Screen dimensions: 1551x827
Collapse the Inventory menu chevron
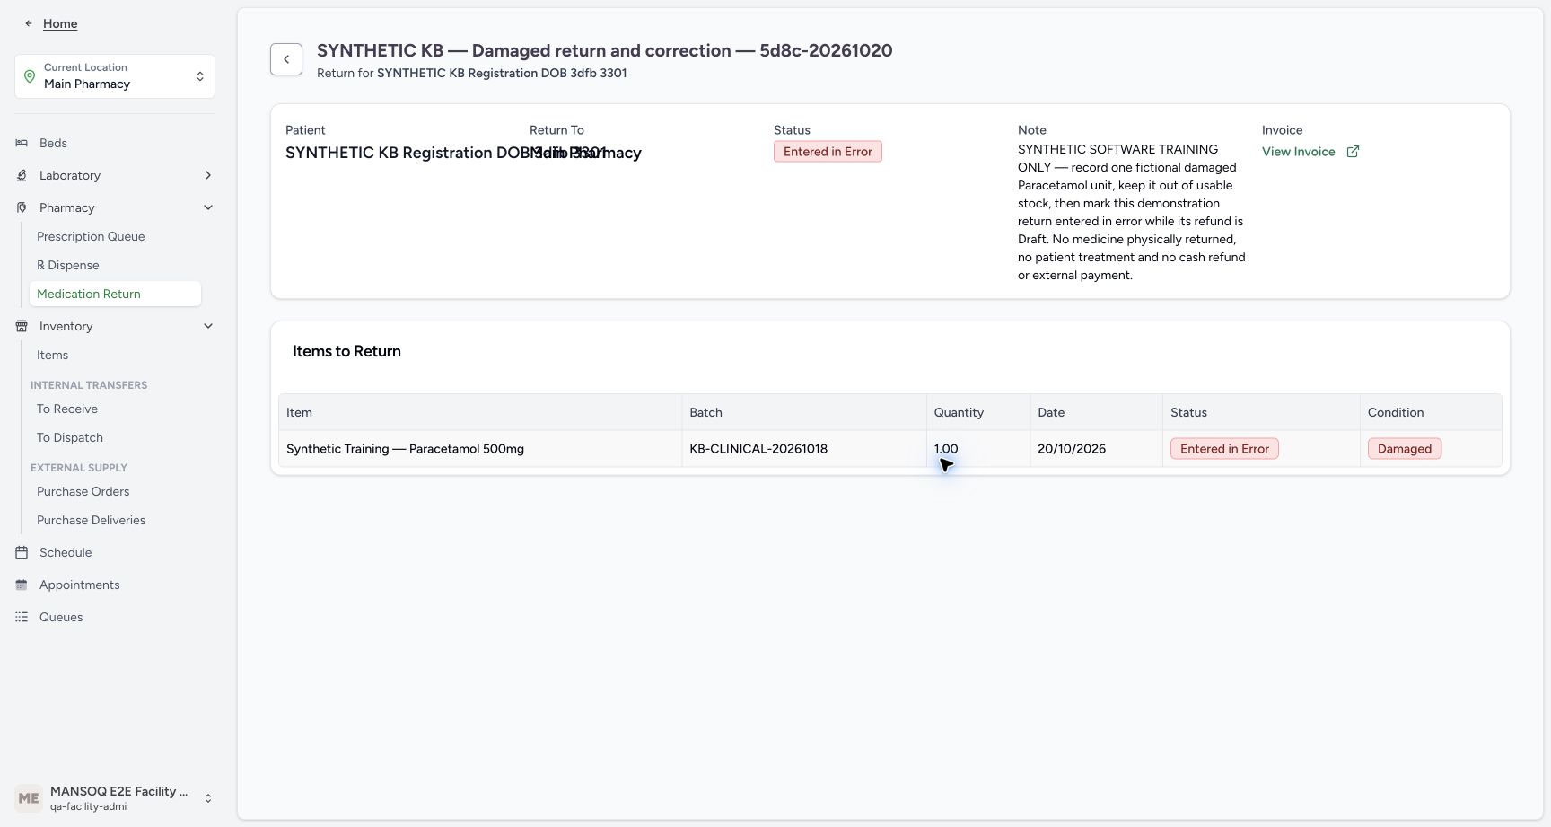click(208, 326)
